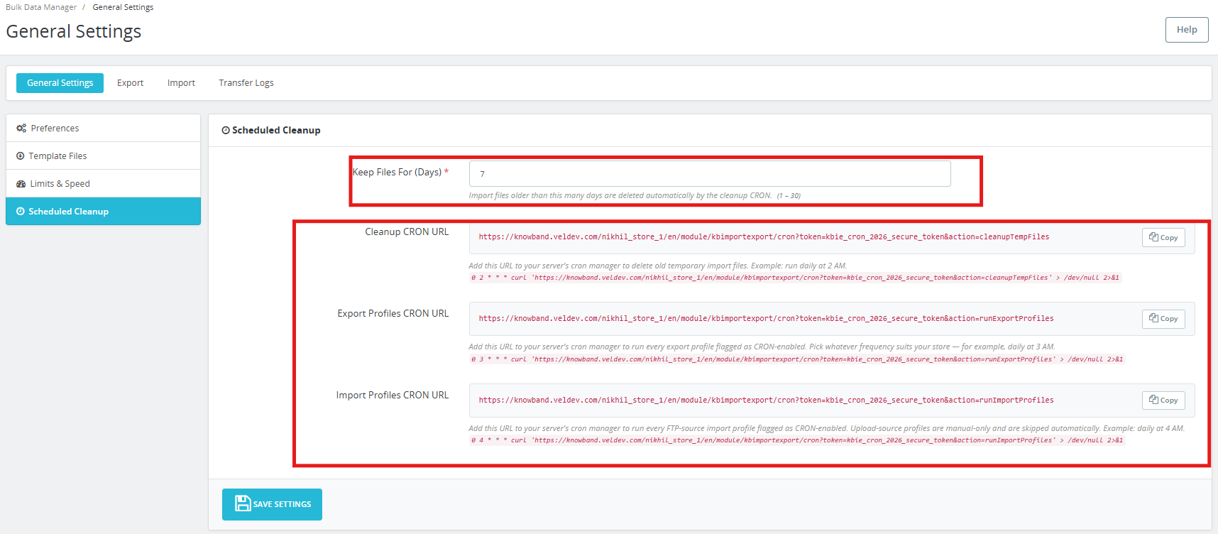Switch to the General Settings tab
Screen dimensions: 1218x534
(60, 83)
